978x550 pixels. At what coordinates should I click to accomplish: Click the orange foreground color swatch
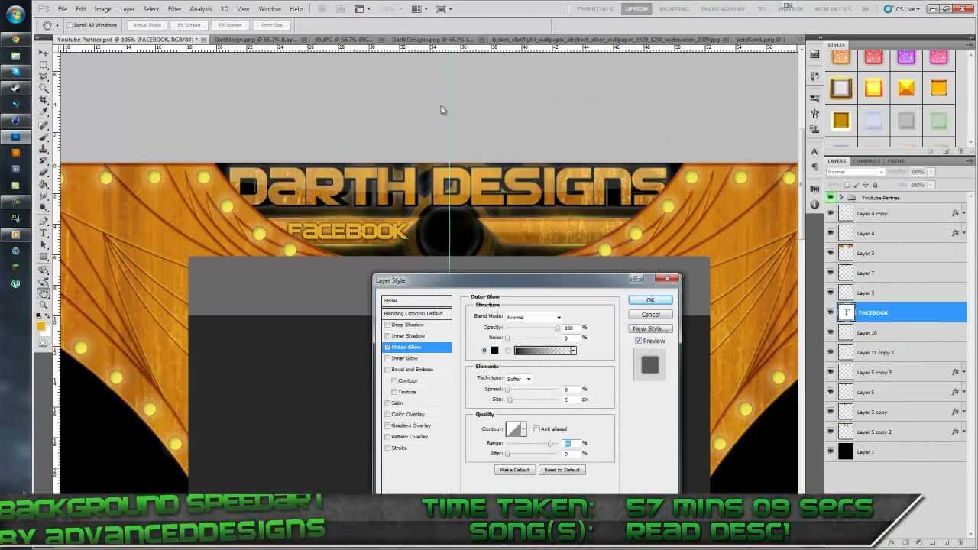[40, 326]
